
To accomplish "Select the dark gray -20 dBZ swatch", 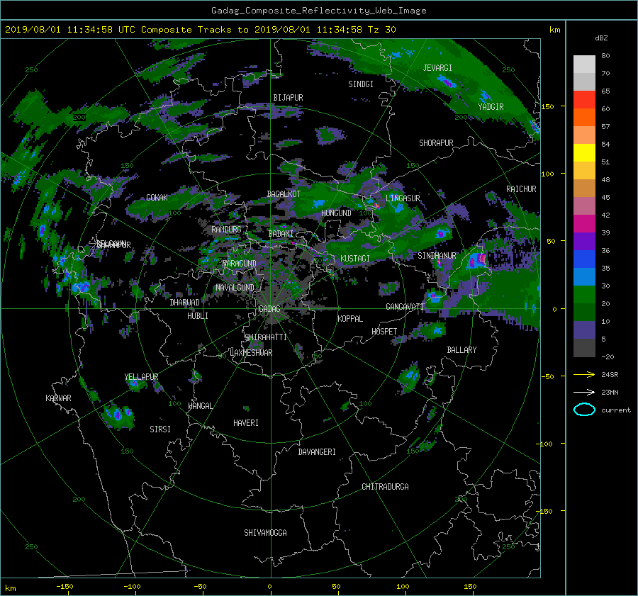I will 584,347.
